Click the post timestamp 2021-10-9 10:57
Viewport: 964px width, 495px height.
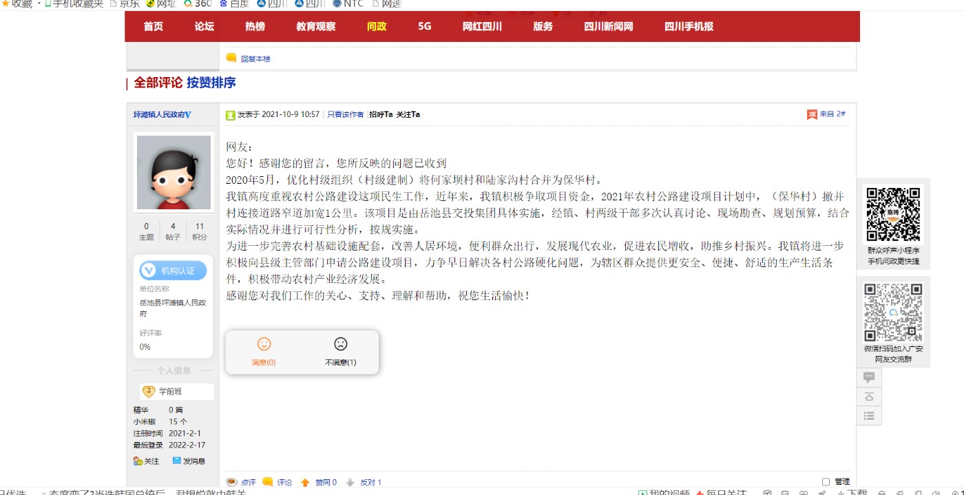[291, 115]
